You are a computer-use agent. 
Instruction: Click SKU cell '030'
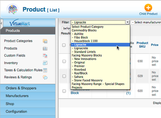click(x=140, y=61)
